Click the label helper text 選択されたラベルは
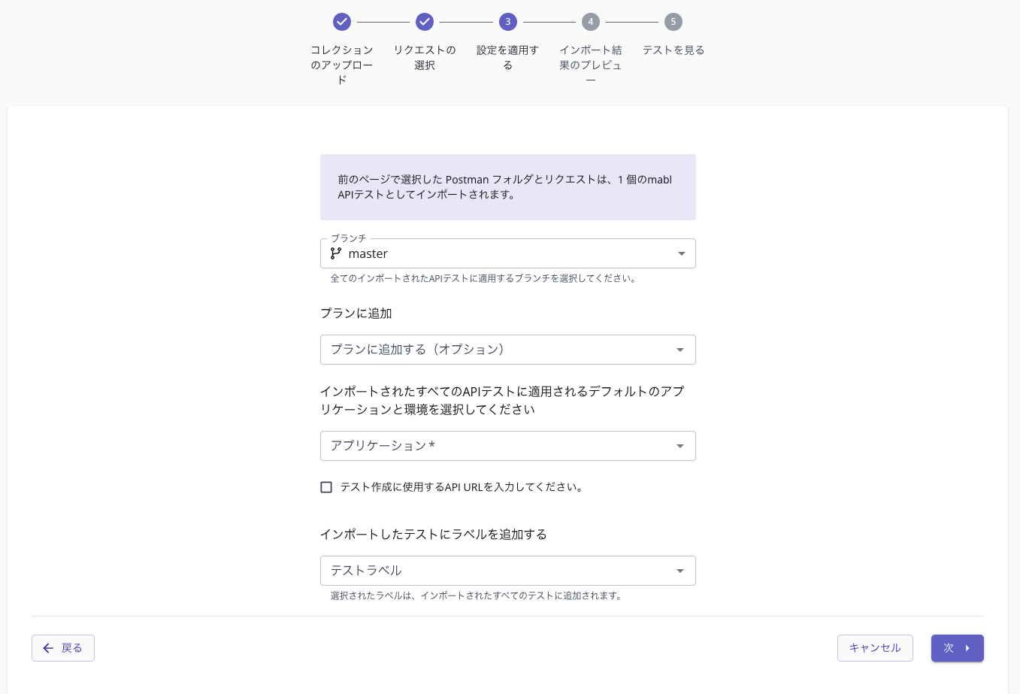 [477, 596]
